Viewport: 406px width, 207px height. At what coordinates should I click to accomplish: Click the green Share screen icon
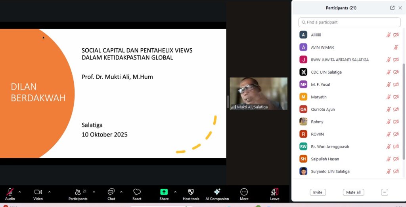click(164, 192)
